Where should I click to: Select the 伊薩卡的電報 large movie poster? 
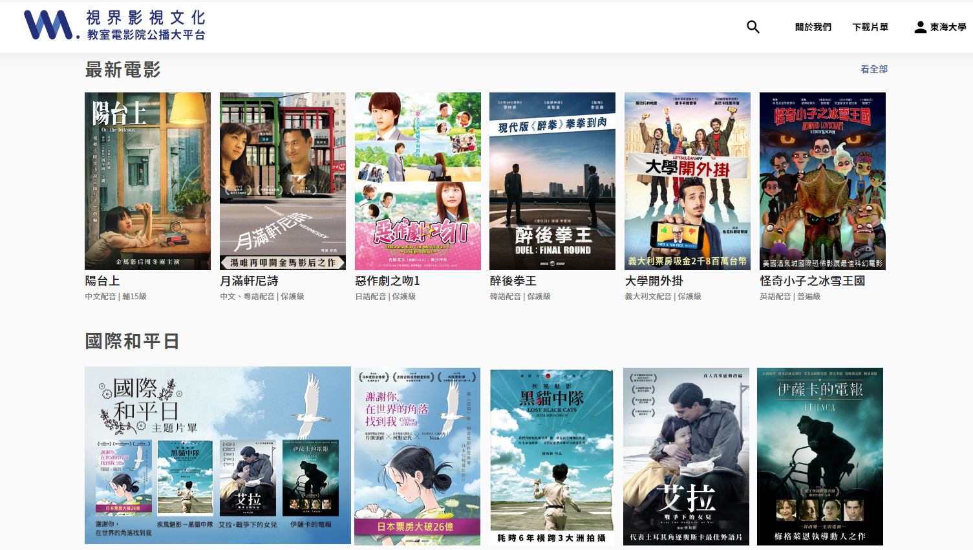pos(820,456)
